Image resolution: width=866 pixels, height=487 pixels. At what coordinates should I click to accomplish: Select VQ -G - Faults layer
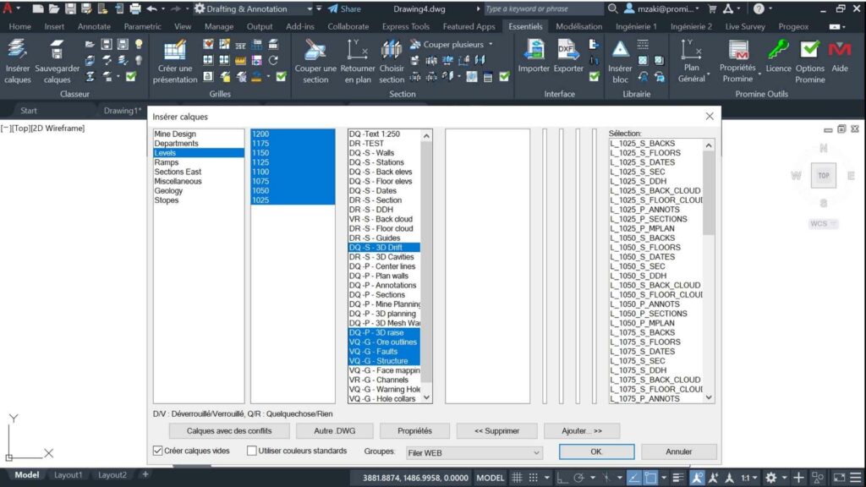pyautogui.click(x=385, y=351)
